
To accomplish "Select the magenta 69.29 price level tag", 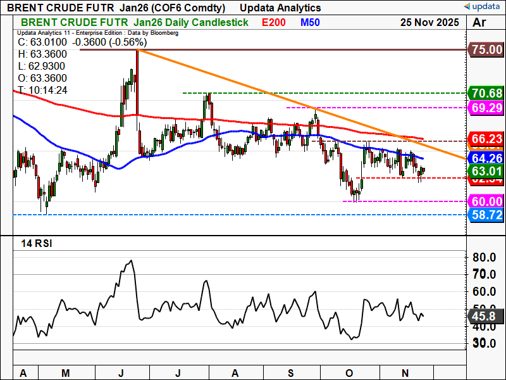I will (x=485, y=108).
